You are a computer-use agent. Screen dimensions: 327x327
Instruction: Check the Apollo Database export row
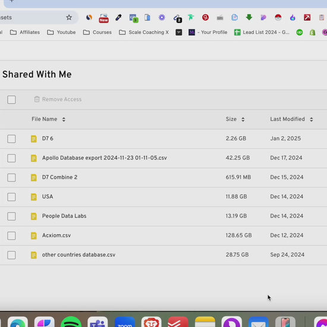[x=11, y=158]
